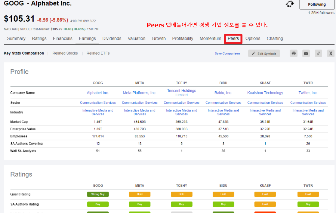Email the comparison via envelope icon
The width and height of the screenshot is (336, 213).
pyautogui.click(x=306, y=54)
